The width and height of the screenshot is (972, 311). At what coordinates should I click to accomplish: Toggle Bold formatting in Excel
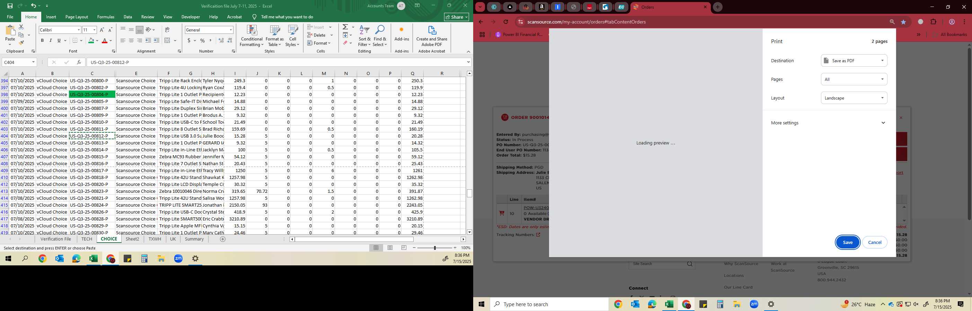(x=42, y=41)
